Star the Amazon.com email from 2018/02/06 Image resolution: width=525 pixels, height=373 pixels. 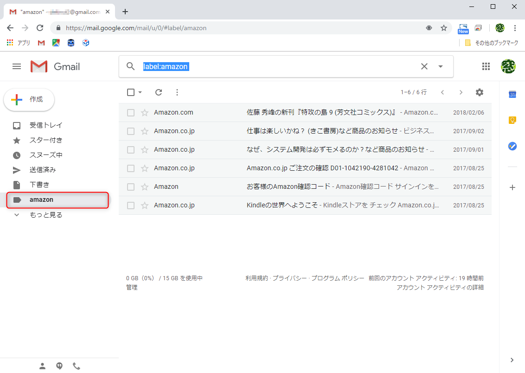(x=145, y=112)
